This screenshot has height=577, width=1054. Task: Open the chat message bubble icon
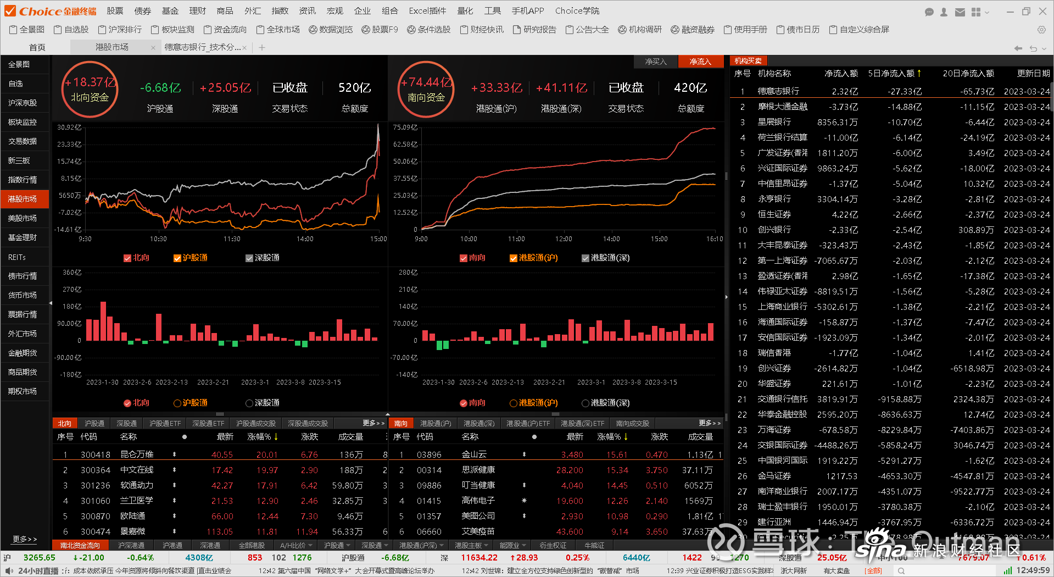click(x=929, y=12)
